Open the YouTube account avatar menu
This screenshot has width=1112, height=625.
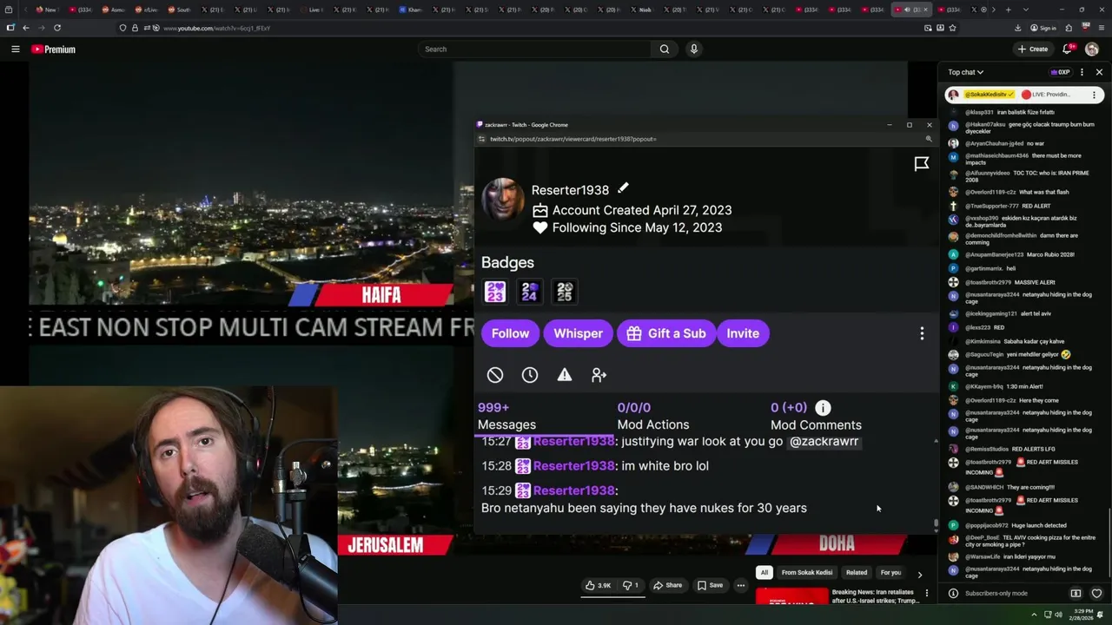coord(1092,49)
